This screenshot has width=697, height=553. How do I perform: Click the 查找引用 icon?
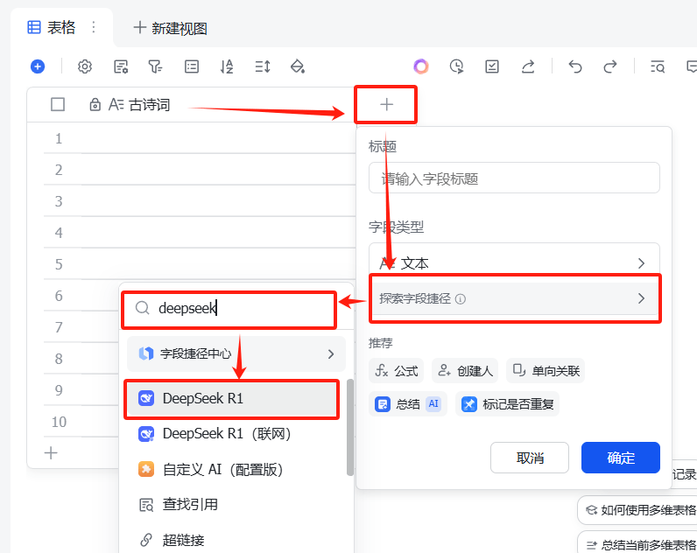[146, 505]
